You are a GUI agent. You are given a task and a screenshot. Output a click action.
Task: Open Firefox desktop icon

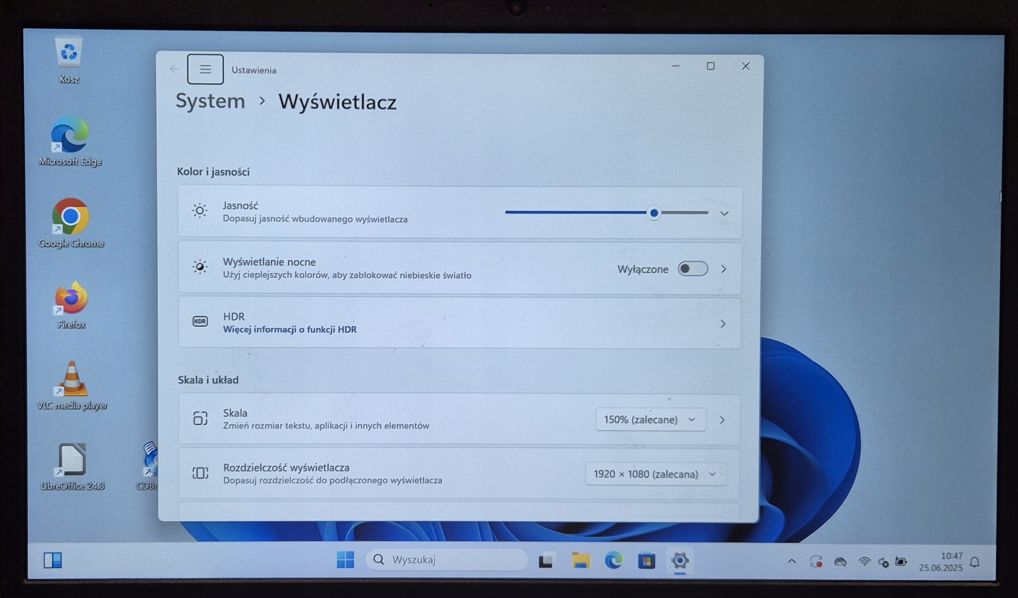(71, 299)
